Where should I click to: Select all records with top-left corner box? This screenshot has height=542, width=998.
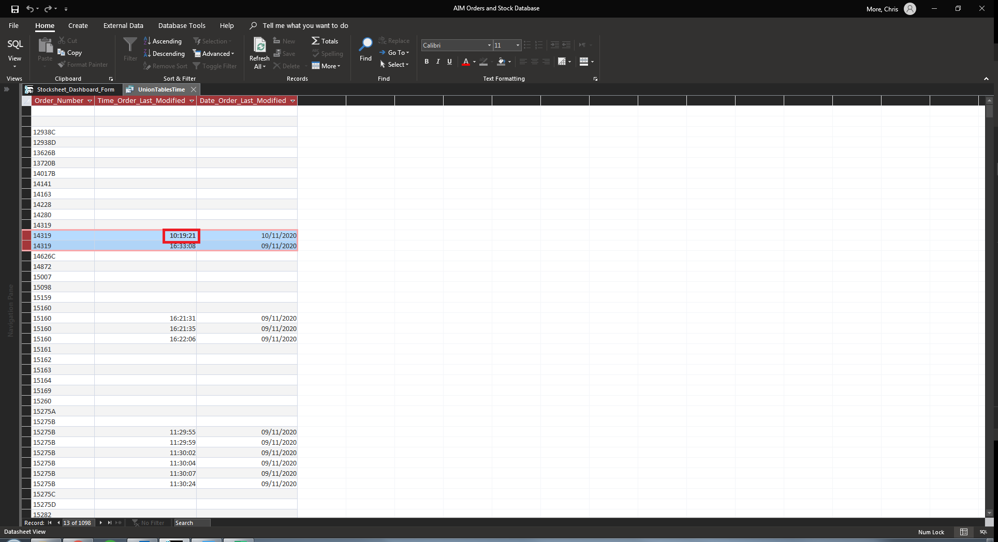click(26, 101)
